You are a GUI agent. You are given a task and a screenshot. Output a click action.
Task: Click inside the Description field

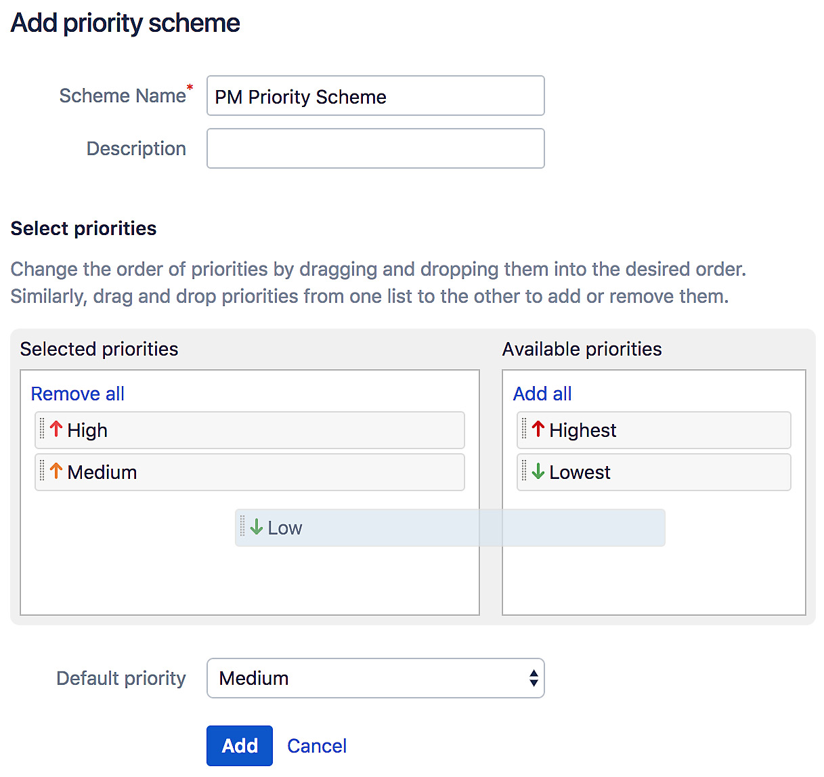pyautogui.click(x=376, y=148)
